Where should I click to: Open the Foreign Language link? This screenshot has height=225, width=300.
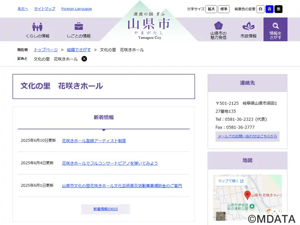click(x=76, y=9)
